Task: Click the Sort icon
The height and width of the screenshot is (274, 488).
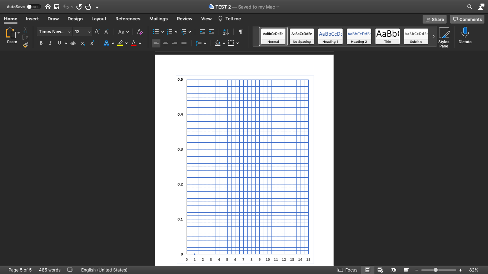Action: pyautogui.click(x=226, y=32)
